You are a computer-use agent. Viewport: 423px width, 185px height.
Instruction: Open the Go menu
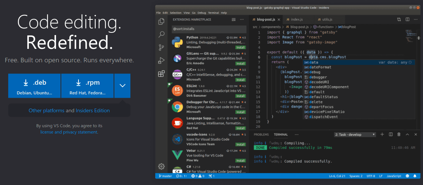(x=194, y=13)
